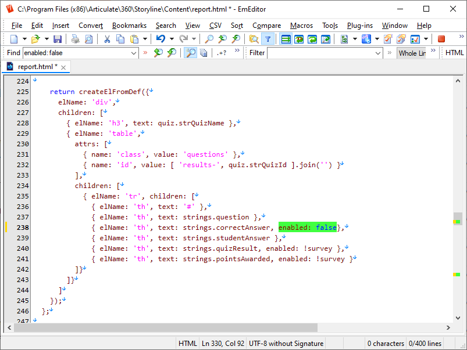The width and height of the screenshot is (467, 350).
Task: Toggle the Filter funnel button
Action: click(x=268, y=39)
